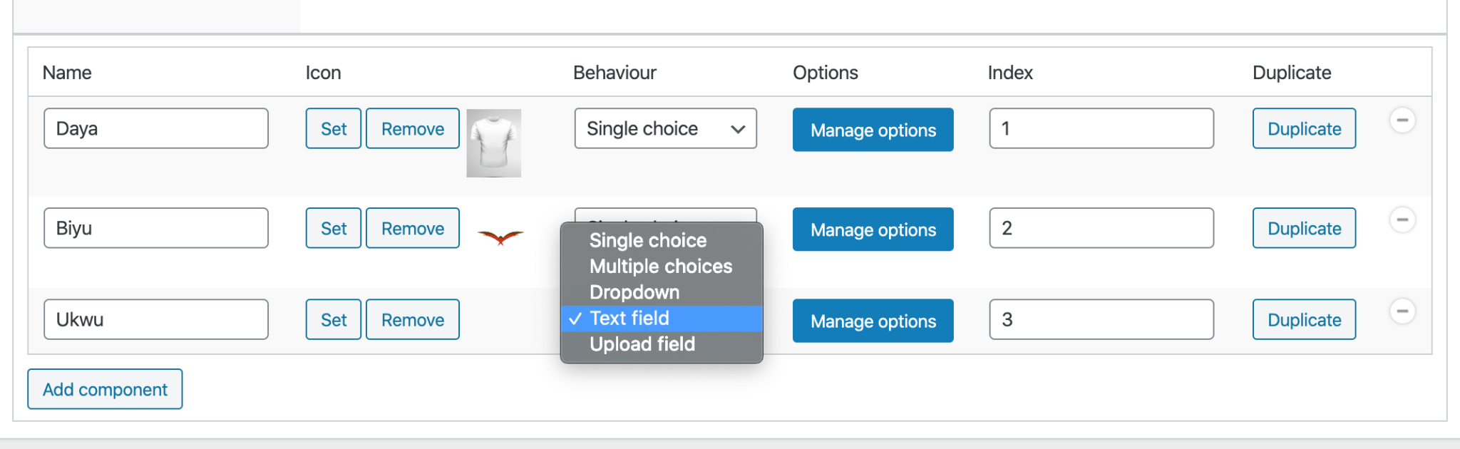
Task: Remove the Daya component row with minus icon
Action: 1402,120
